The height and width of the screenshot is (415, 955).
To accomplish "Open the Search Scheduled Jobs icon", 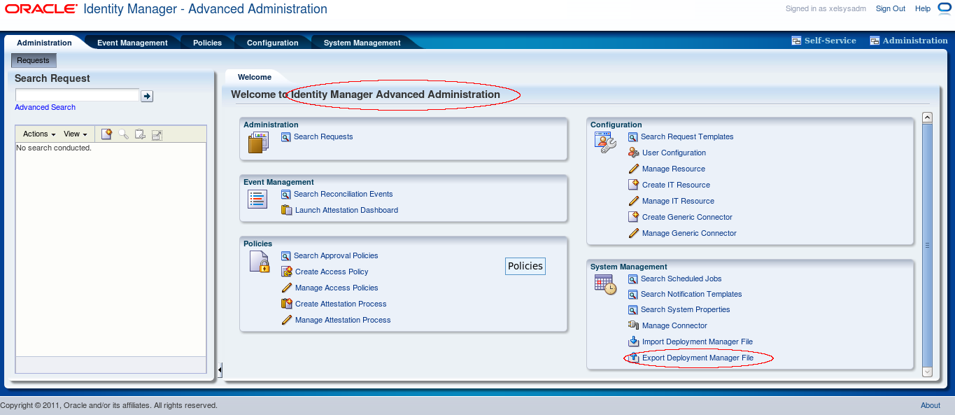I will (632, 279).
